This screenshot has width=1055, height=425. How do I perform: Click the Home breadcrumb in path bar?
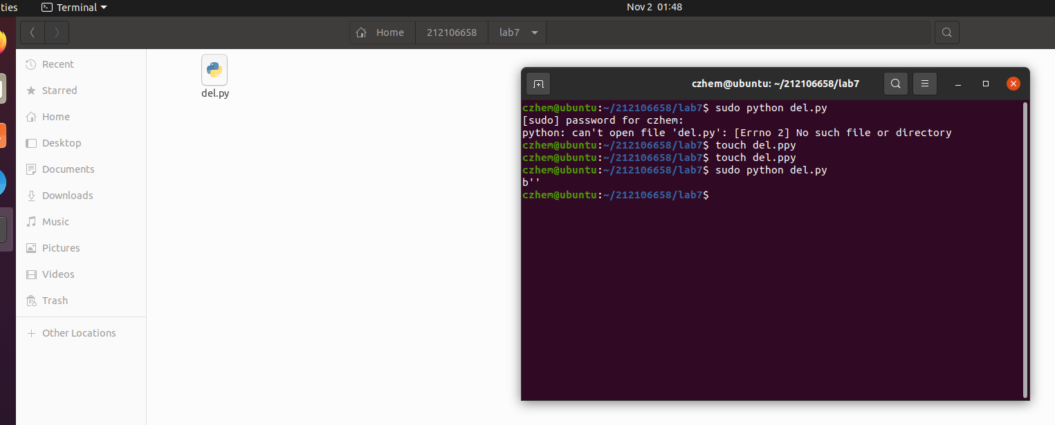[x=383, y=32]
